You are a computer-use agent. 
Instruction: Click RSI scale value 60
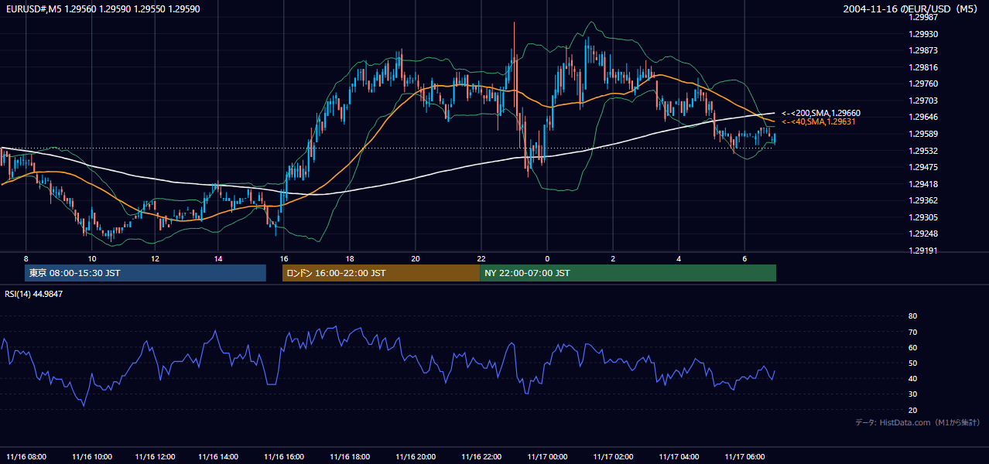point(912,347)
